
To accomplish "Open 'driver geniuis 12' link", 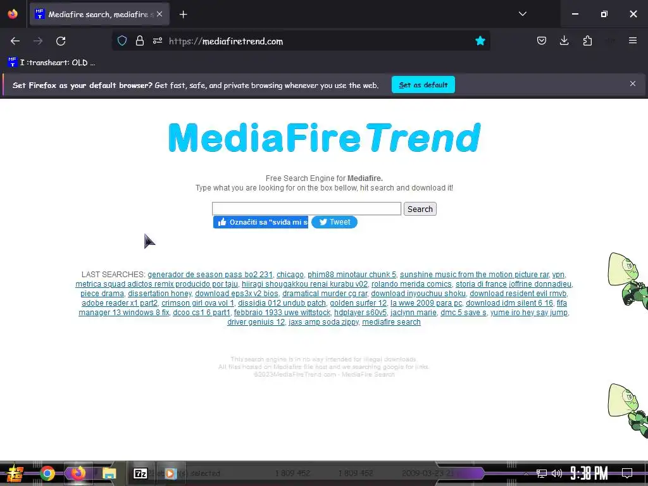I will point(256,322).
